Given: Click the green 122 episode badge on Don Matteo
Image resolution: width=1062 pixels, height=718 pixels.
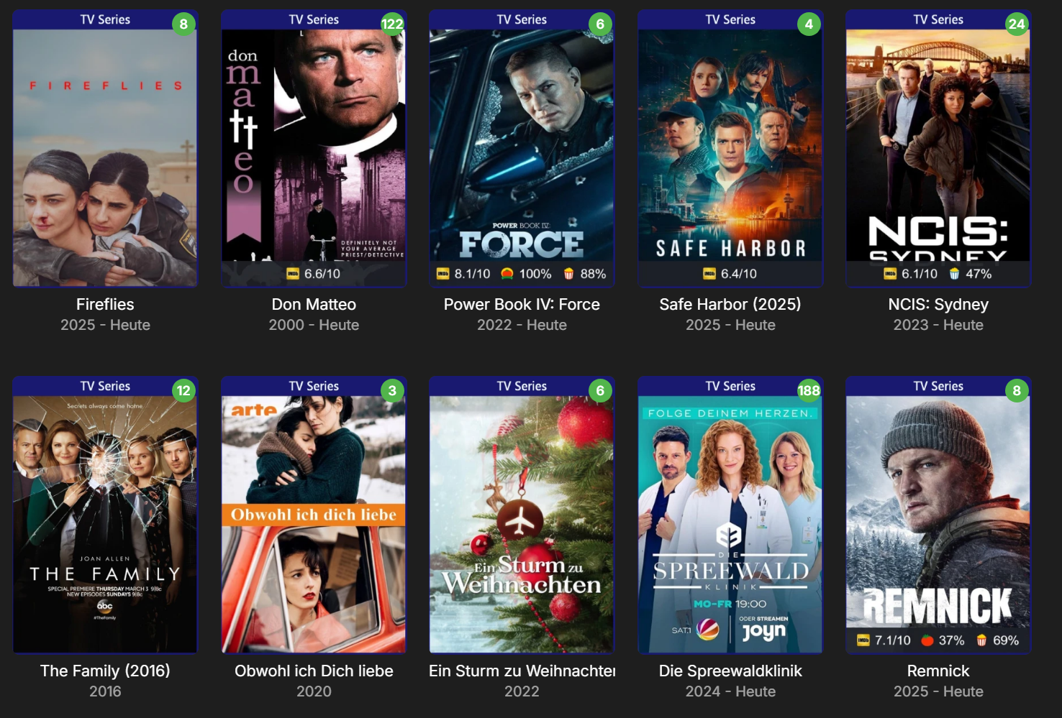Looking at the screenshot, I should [x=392, y=24].
